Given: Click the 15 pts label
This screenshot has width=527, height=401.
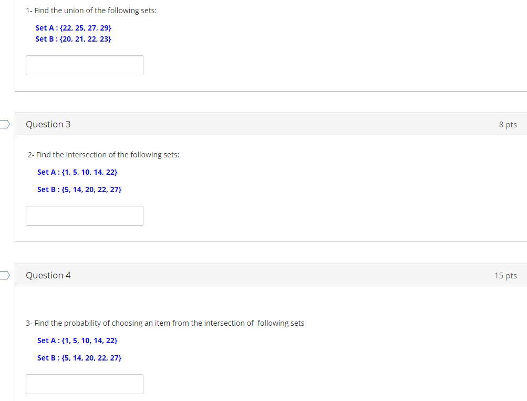Looking at the screenshot, I should pos(505,275).
